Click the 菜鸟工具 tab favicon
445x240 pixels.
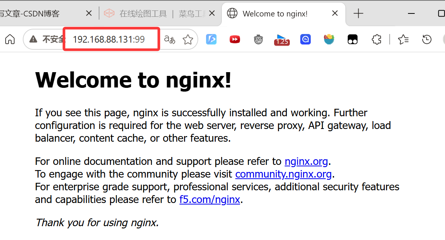click(109, 13)
